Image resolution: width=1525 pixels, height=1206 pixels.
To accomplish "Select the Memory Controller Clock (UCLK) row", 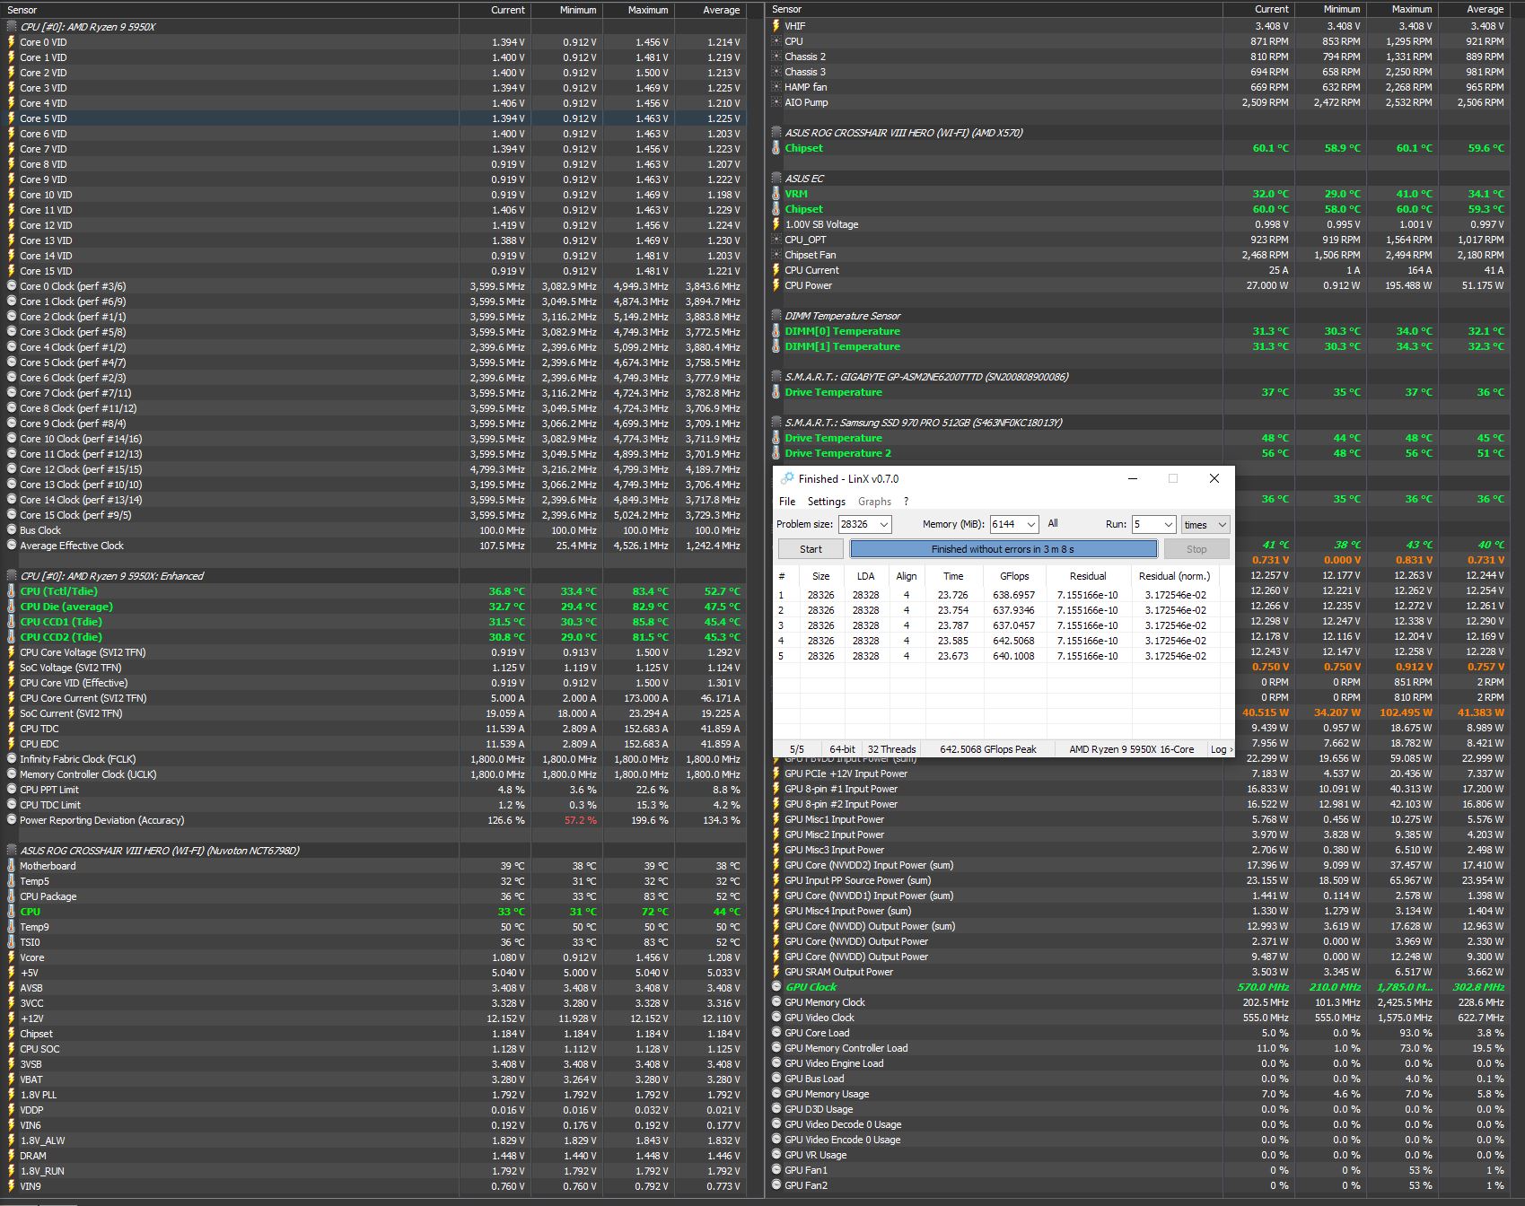I will click(x=373, y=774).
